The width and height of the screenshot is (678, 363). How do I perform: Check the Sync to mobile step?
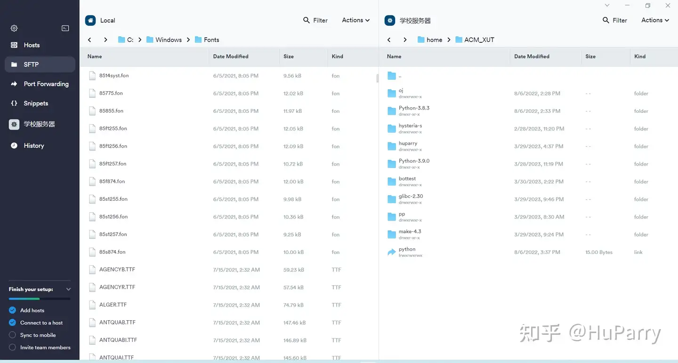point(13,335)
